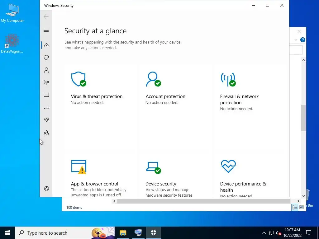Open the Windows Start menu
This screenshot has height=239, width=319.
point(7,233)
